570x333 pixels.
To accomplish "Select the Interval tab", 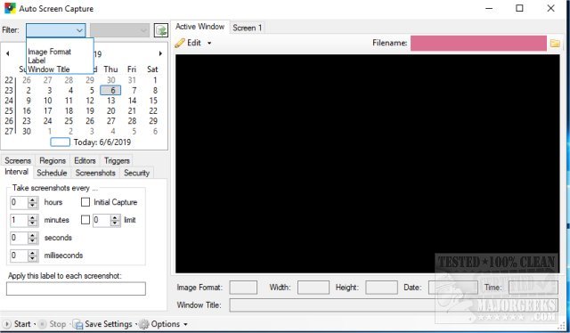I will 16,172.
